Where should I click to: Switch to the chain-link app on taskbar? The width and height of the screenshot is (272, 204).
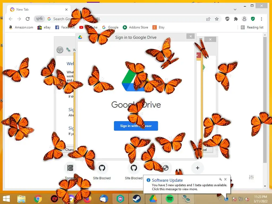click(186, 199)
